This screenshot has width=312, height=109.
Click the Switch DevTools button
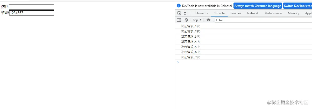(x=297, y=6)
